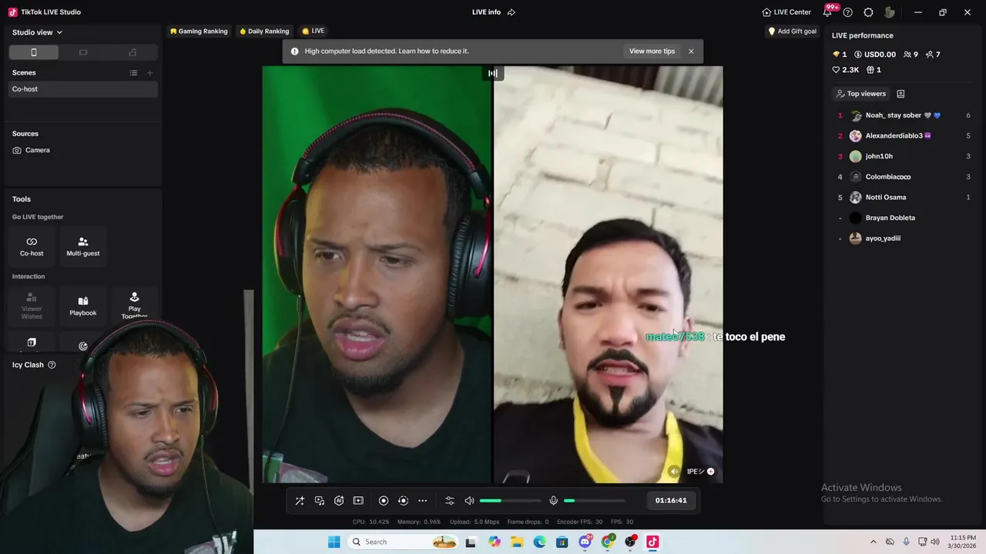Select viewer Colombiacoco
This screenshot has height=554, width=986.
tap(903, 177)
